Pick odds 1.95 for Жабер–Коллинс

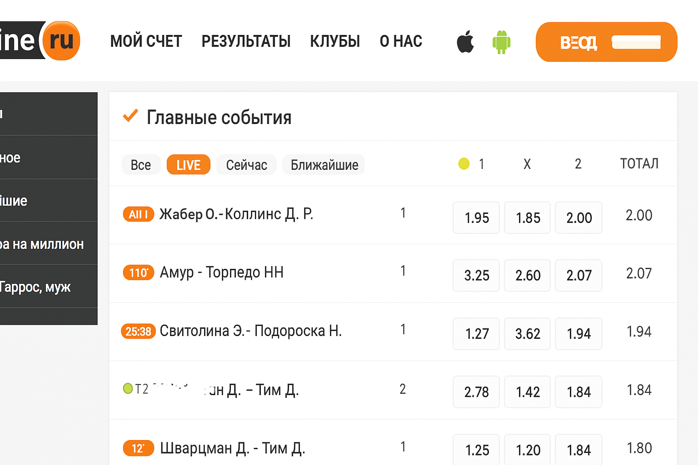[476, 218]
